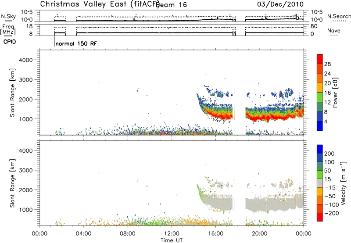
Task: Click the velocity scale value '-100'
Action: 332,205
